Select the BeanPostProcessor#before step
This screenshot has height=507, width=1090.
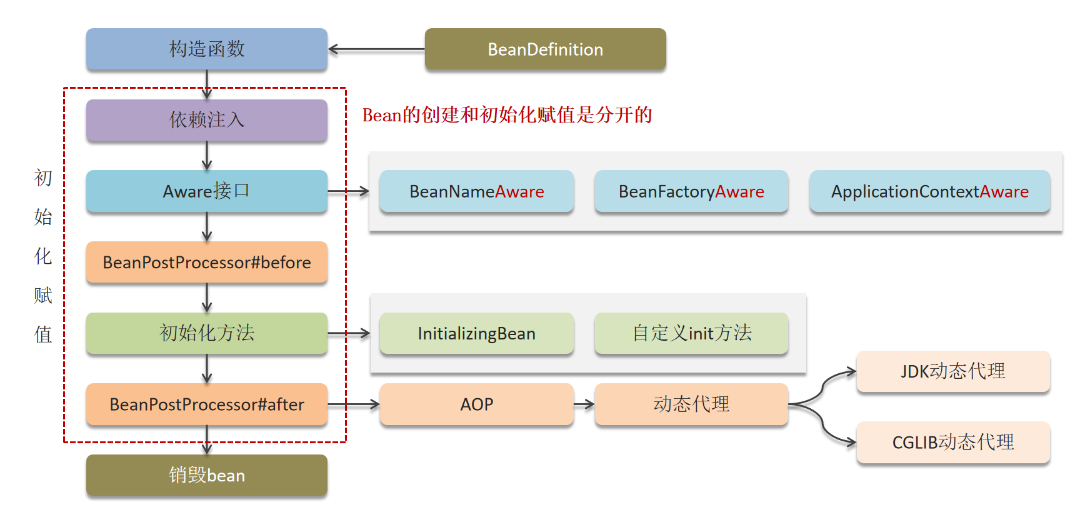tap(206, 263)
